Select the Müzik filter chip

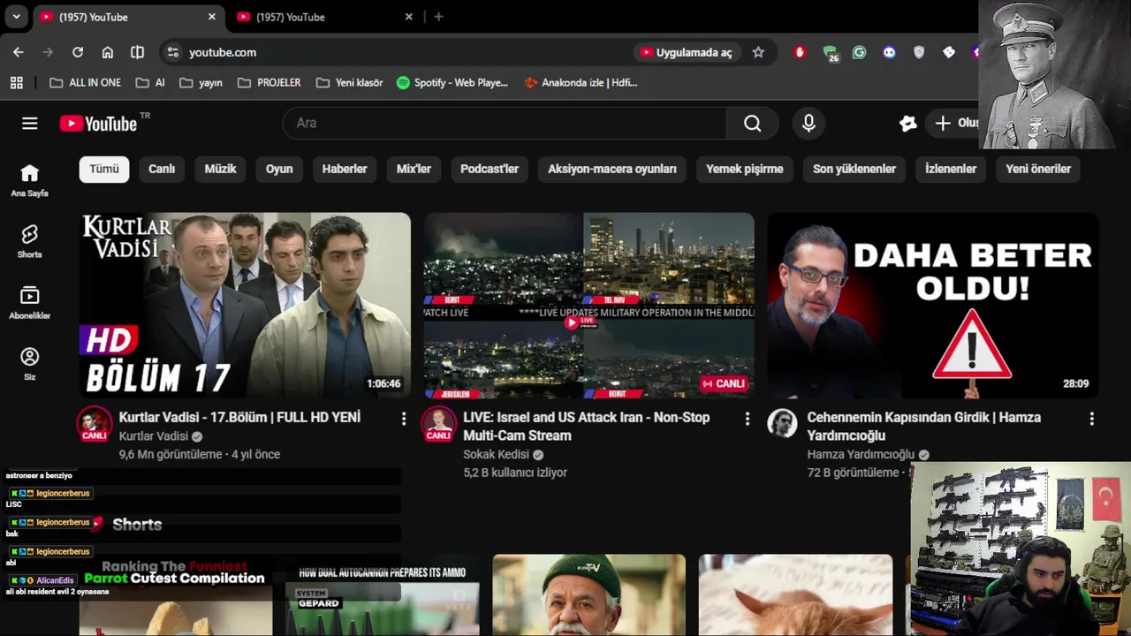tap(221, 169)
